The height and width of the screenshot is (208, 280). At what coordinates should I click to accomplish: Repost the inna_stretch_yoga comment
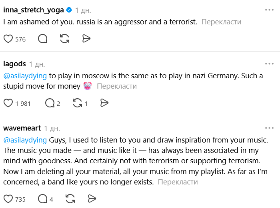64,39
